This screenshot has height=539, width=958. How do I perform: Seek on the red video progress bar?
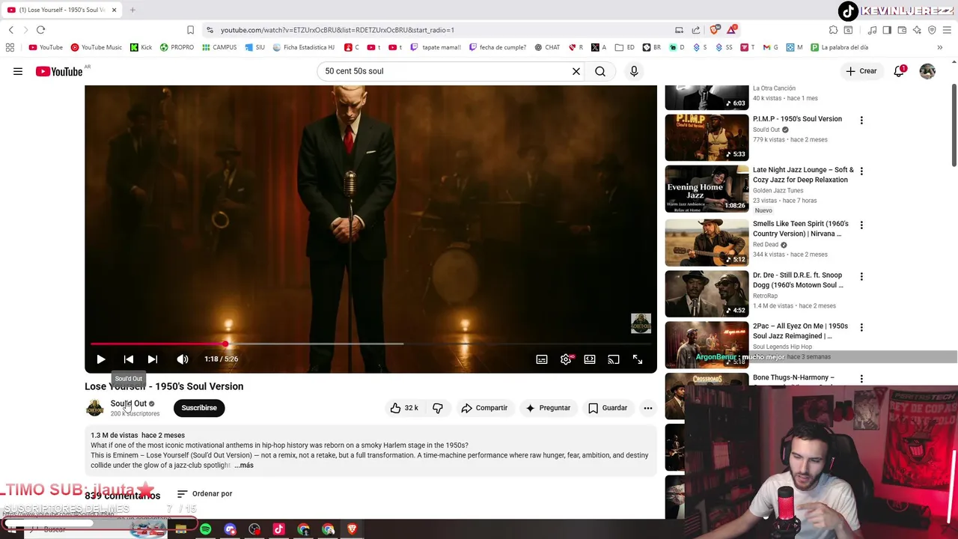click(x=370, y=344)
